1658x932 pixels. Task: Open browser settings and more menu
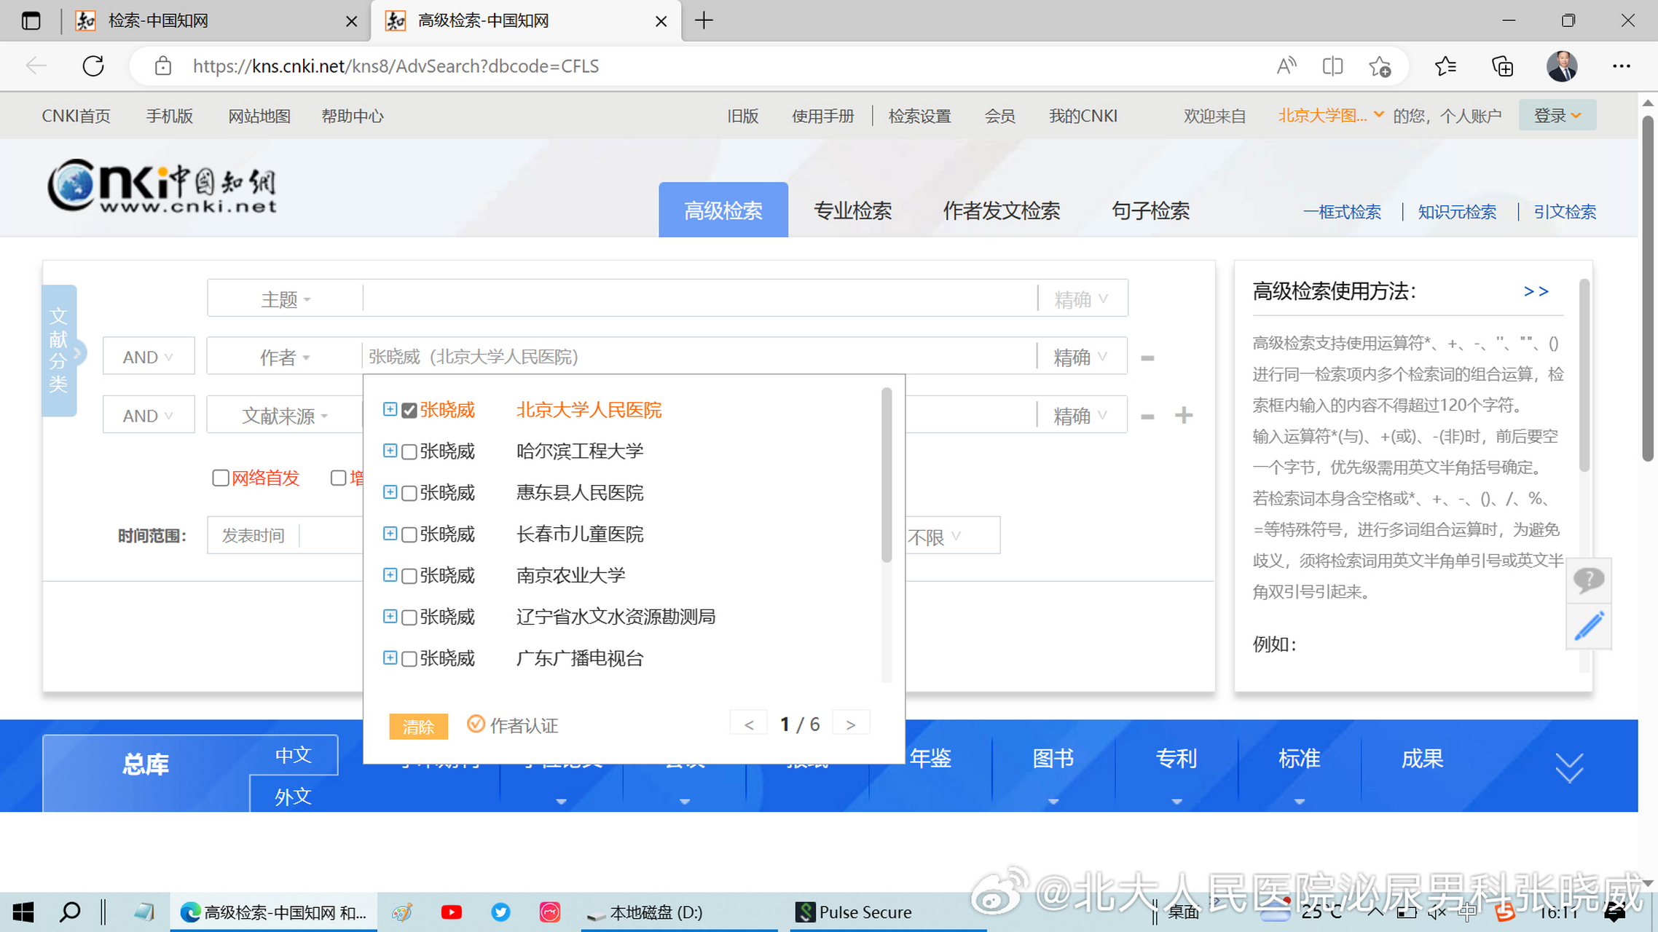point(1621,66)
